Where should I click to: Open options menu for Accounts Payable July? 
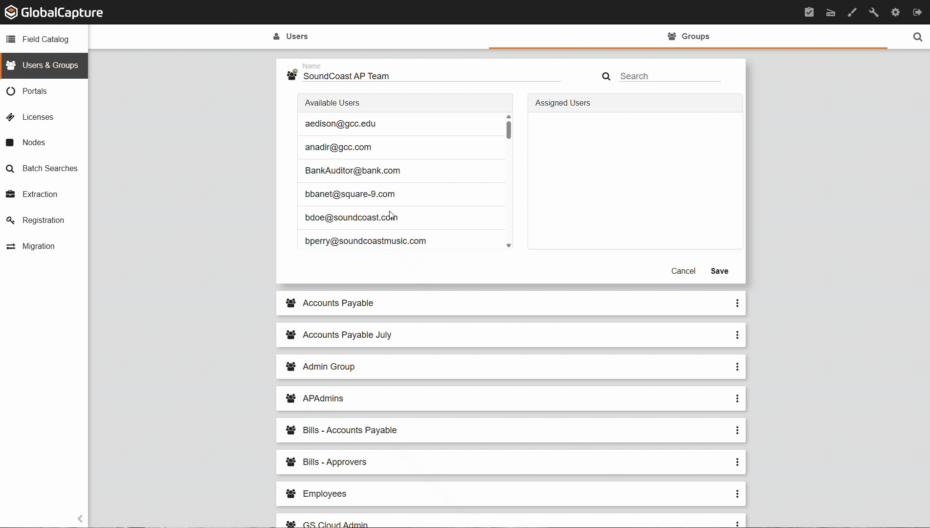point(737,335)
